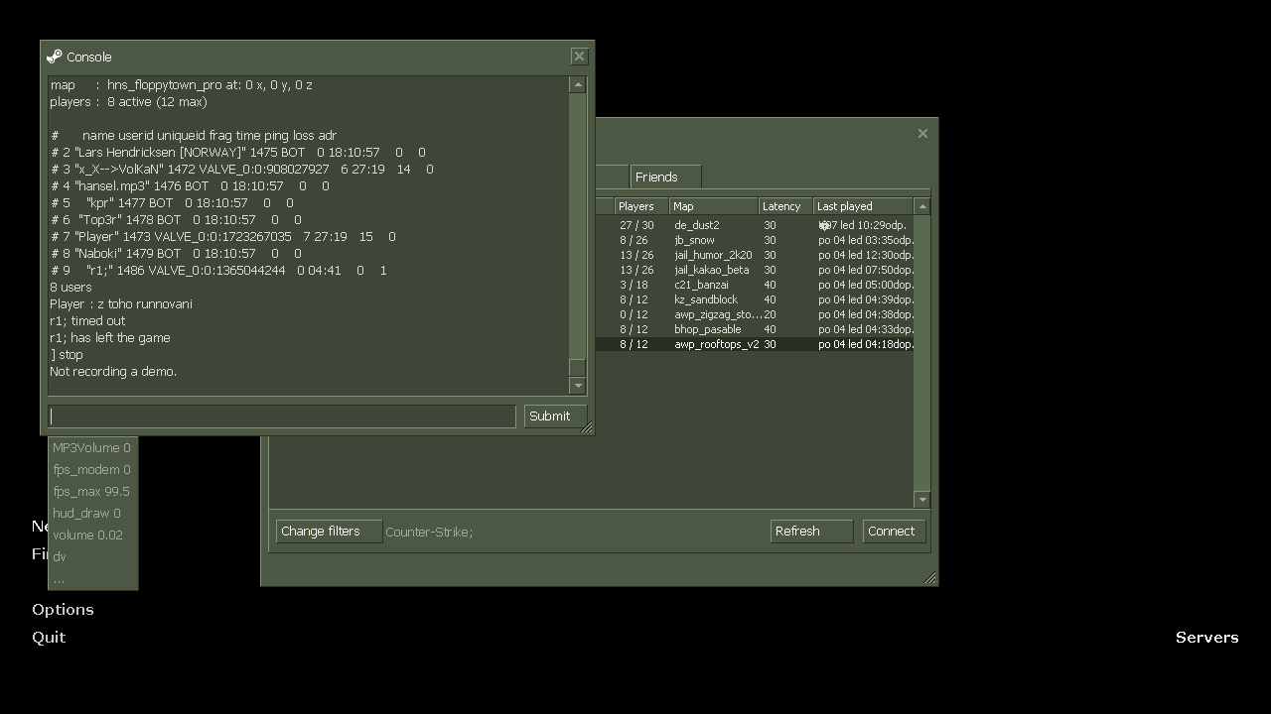Screen dimensions: 1271x714
Task: Click the Steam logo in Console title bar
Action: [55, 57]
